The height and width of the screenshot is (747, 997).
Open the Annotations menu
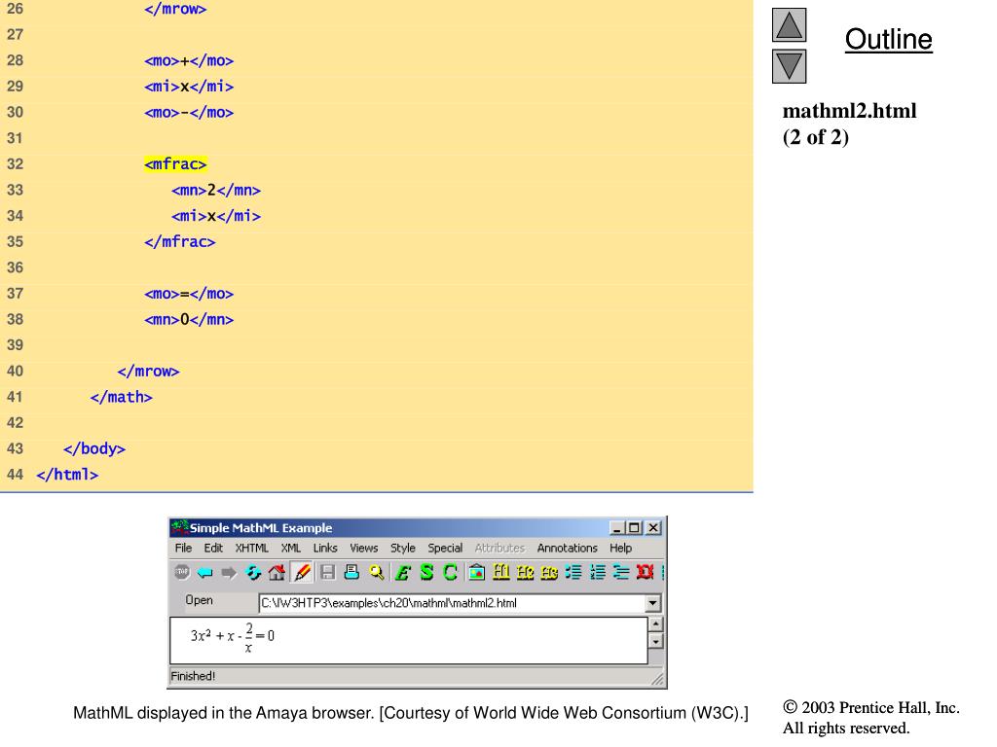coord(568,548)
